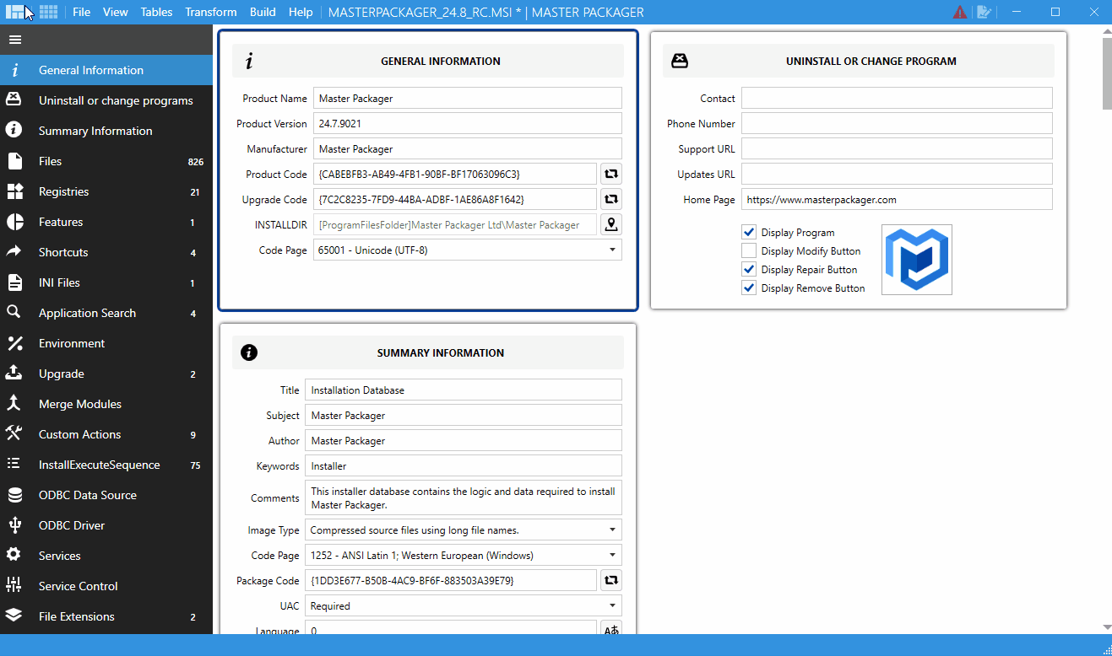The width and height of the screenshot is (1112, 656).
Task: Open the hamburger menu in sidebar
Action: tap(15, 40)
